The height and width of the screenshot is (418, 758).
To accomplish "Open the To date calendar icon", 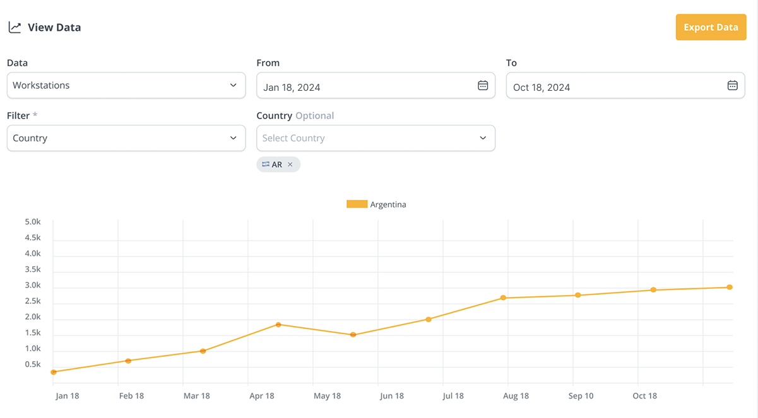I will pyautogui.click(x=732, y=86).
